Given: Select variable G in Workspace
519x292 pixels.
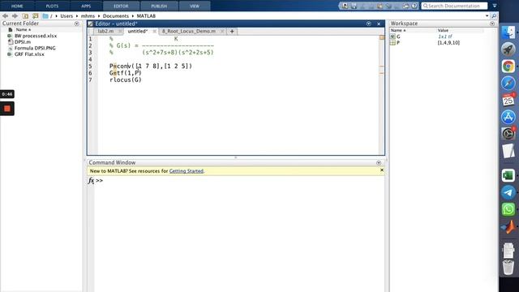Looking at the screenshot, I should [x=398, y=36].
